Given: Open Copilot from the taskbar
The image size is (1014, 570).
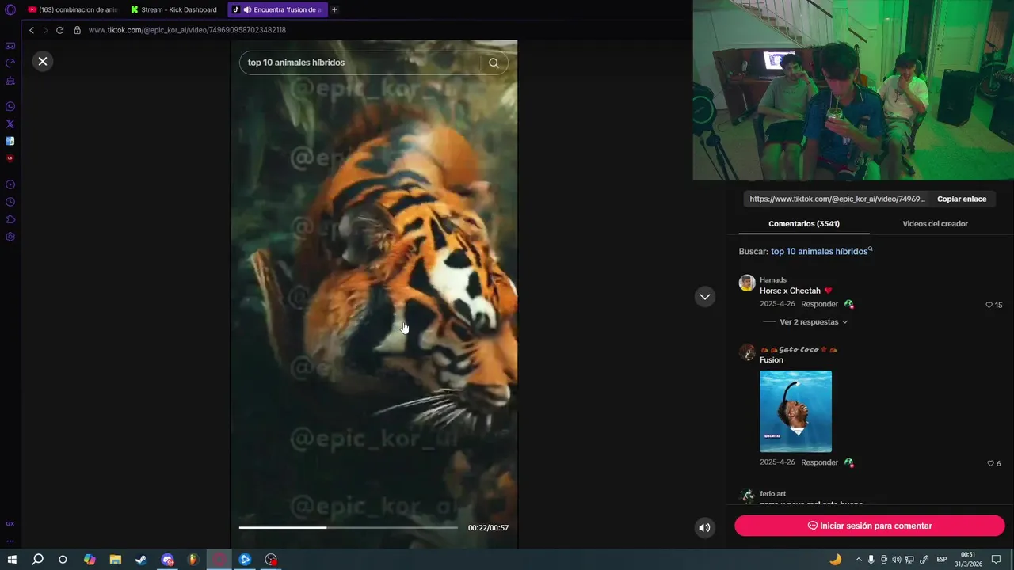Looking at the screenshot, I should tap(90, 560).
